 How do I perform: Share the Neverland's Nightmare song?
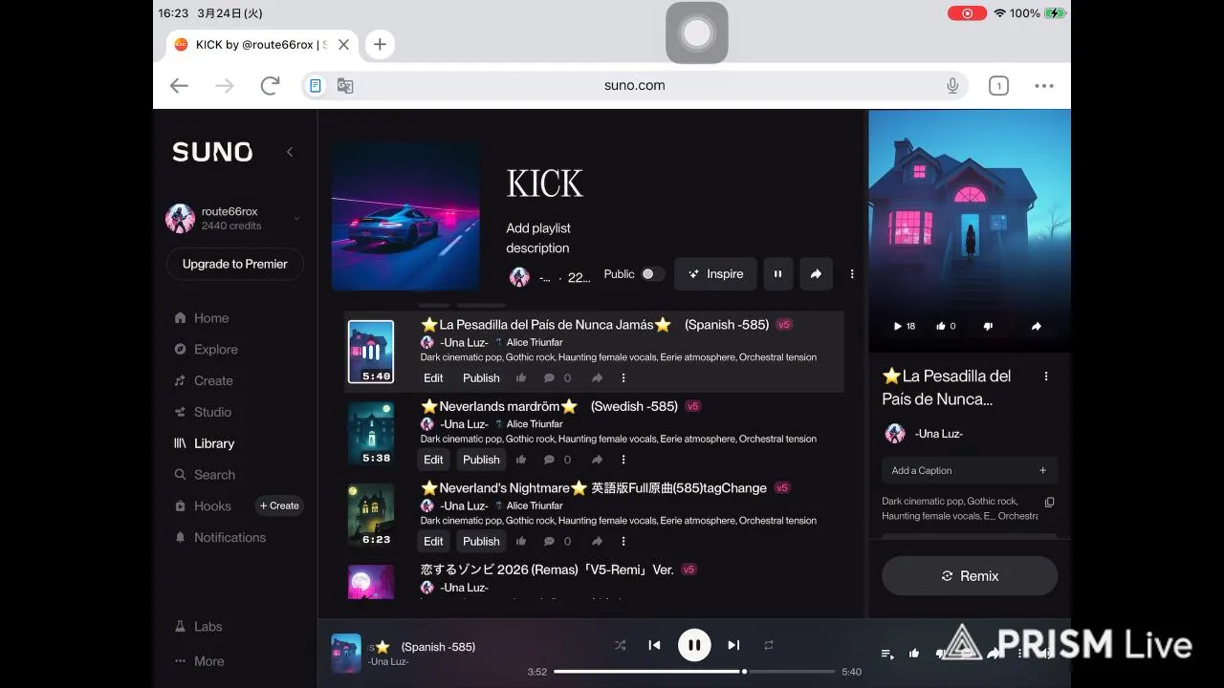point(597,542)
